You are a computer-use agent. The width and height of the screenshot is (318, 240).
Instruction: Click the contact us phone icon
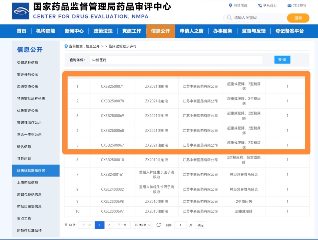pyautogui.click(x=260, y=5)
